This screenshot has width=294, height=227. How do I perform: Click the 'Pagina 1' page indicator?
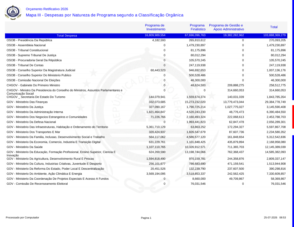click(146, 218)
